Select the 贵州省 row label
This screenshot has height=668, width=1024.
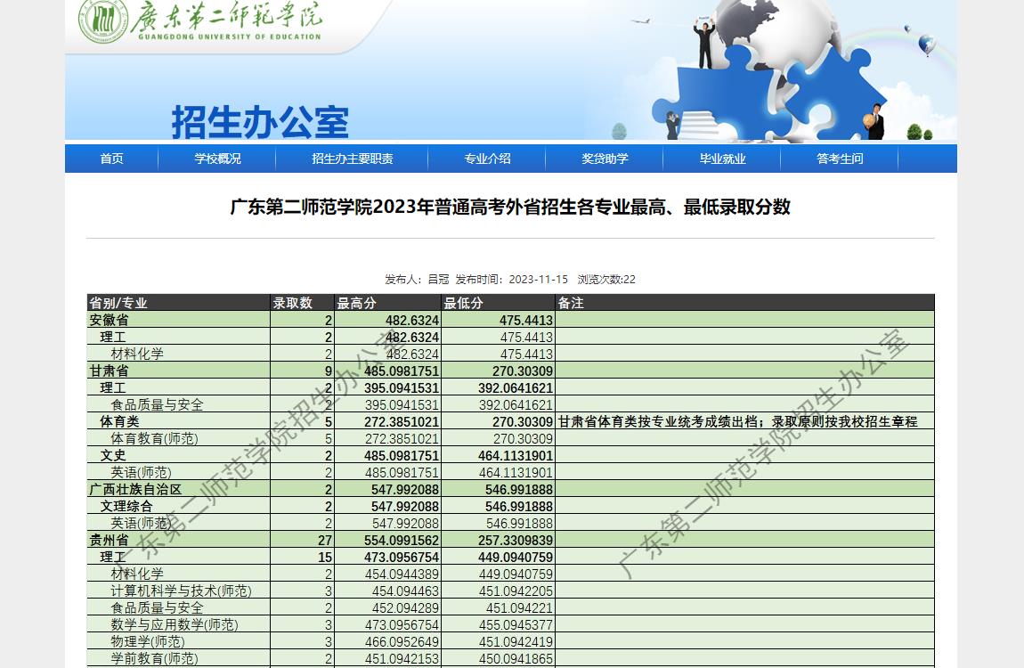tap(109, 541)
